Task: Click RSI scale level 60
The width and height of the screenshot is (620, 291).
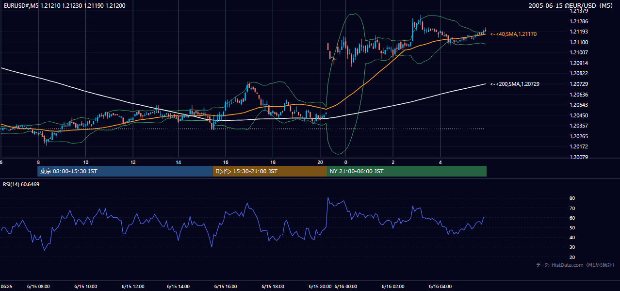Action: [572, 218]
